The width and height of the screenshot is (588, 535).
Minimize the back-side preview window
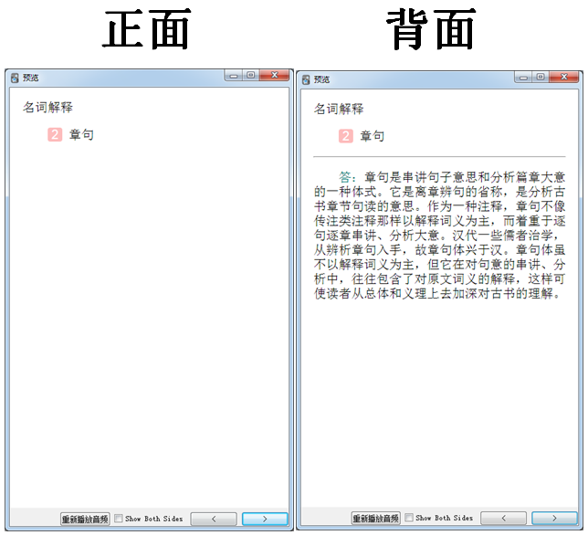(x=523, y=78)
